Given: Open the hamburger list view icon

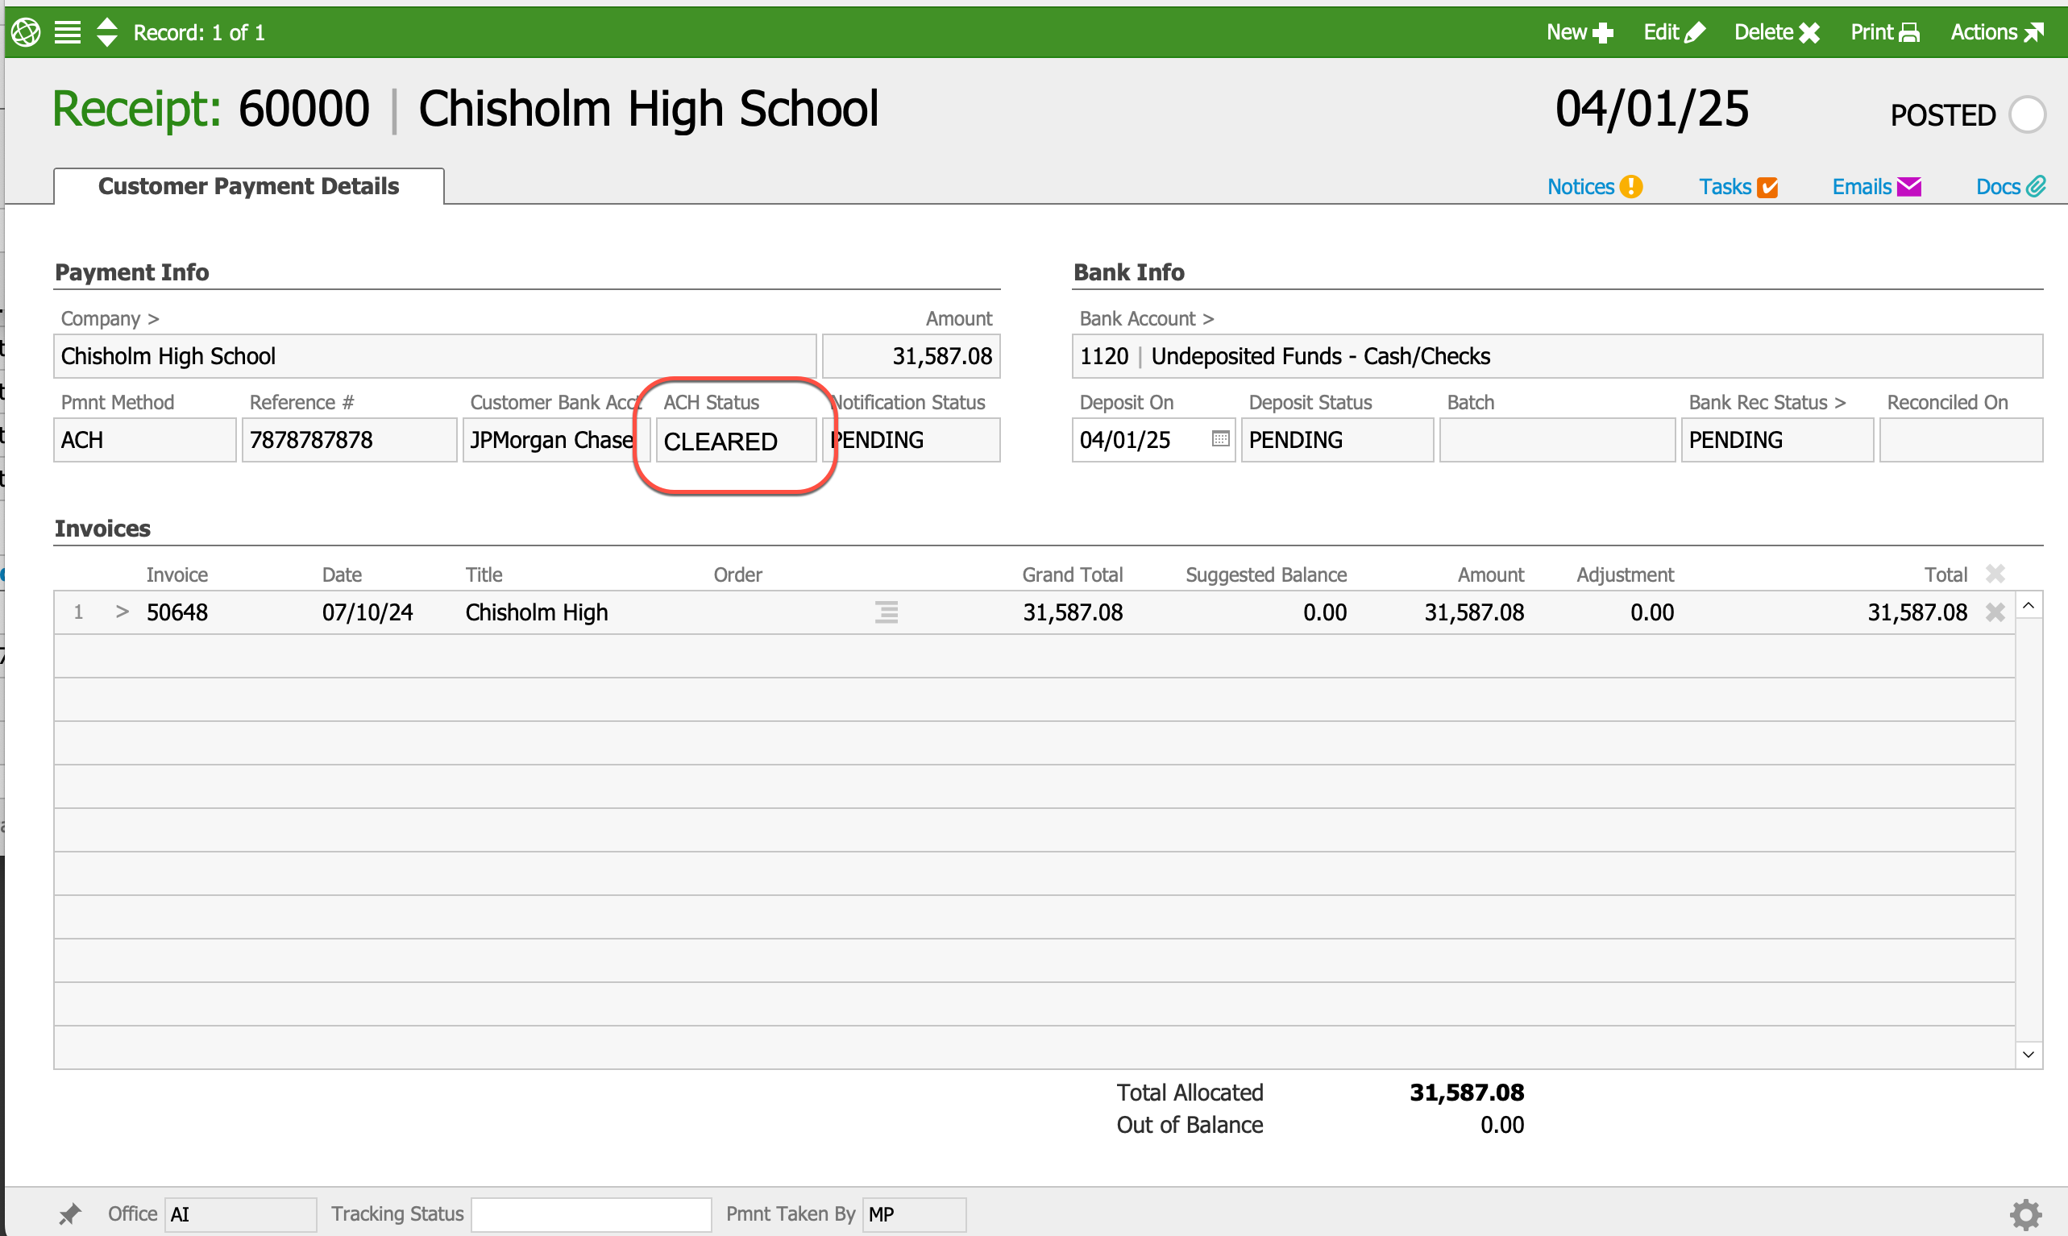Looking at the screenshot, I should 68,32.
